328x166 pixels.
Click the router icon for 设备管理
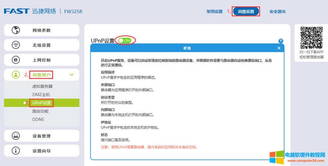pyautogui.click(x=16, y=136)
